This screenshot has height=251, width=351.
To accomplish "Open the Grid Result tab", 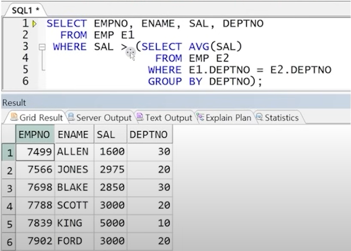I will (x=37, y=118).
